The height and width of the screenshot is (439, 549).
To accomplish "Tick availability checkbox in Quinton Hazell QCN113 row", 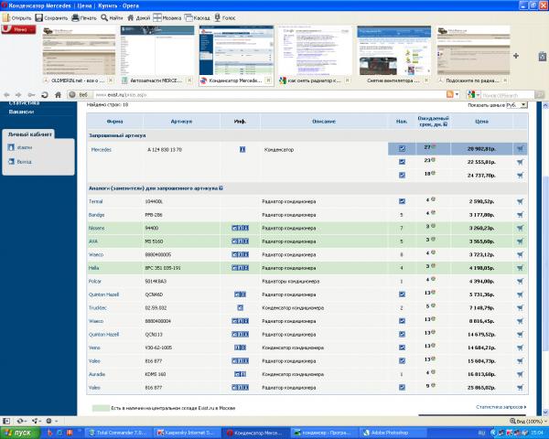I will point(402,335).
